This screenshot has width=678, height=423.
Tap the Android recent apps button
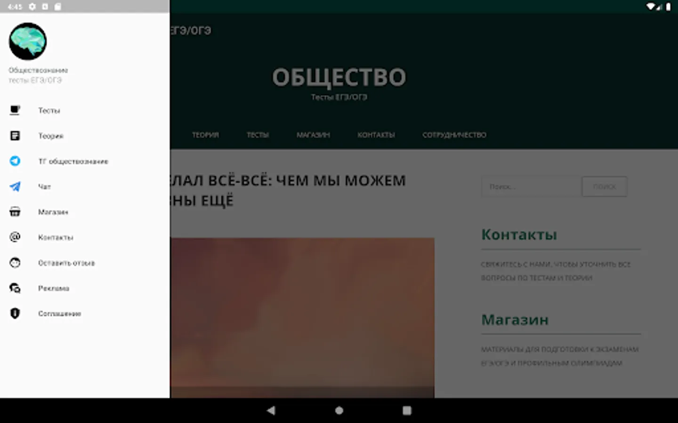407,410
